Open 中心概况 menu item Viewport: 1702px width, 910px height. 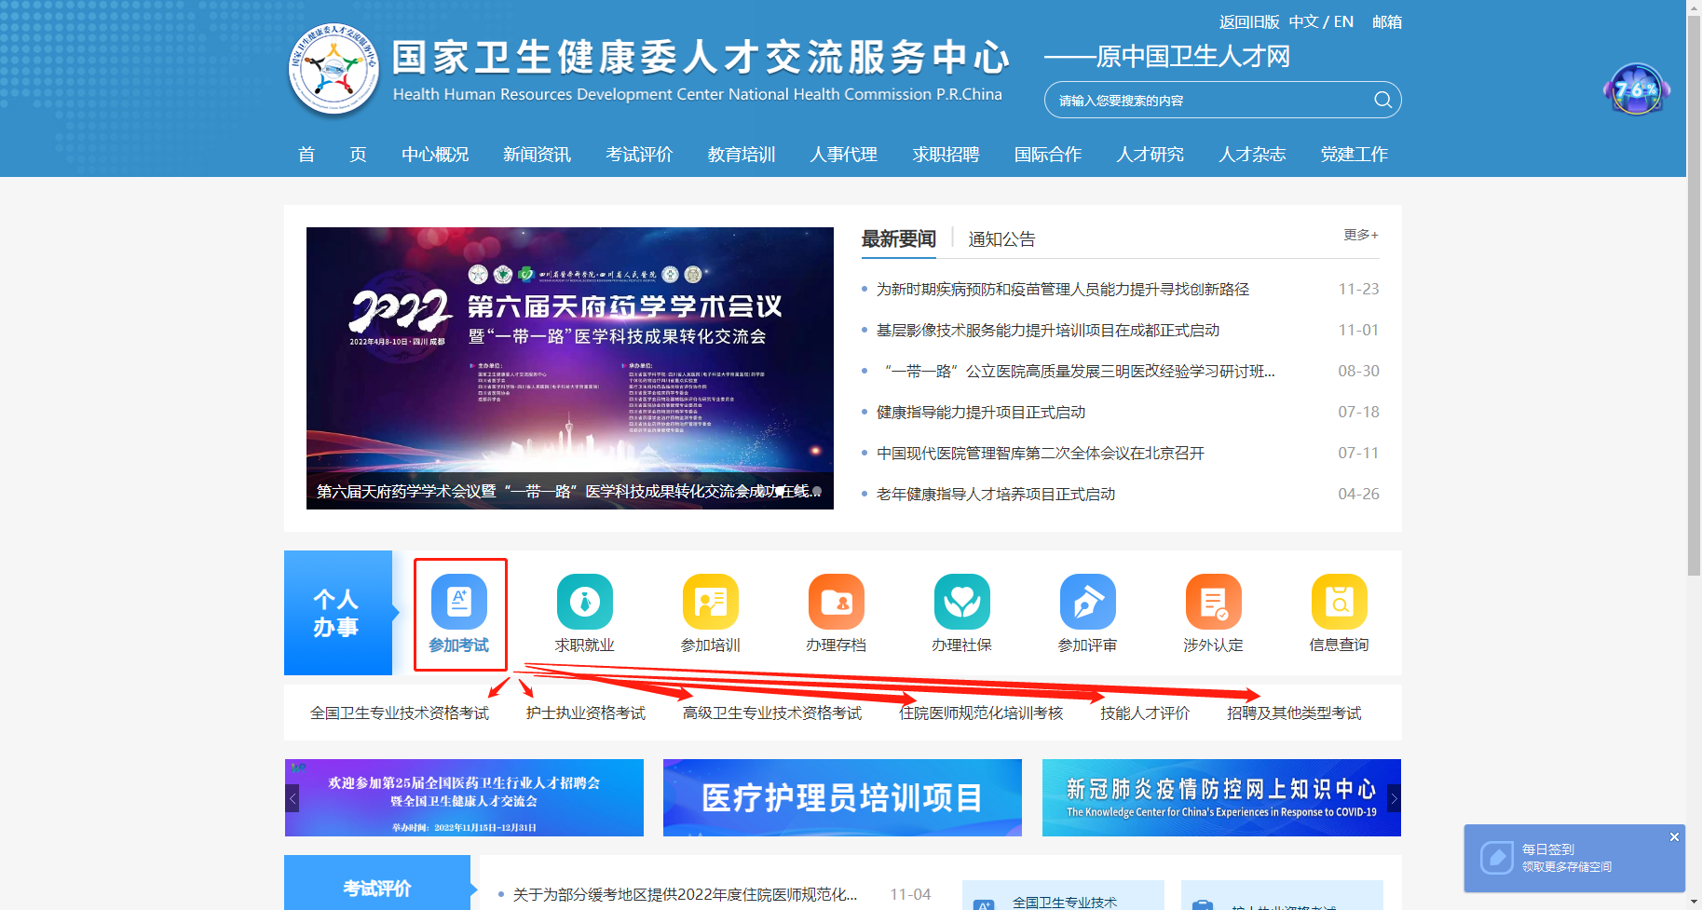click(x=435, y=155)
